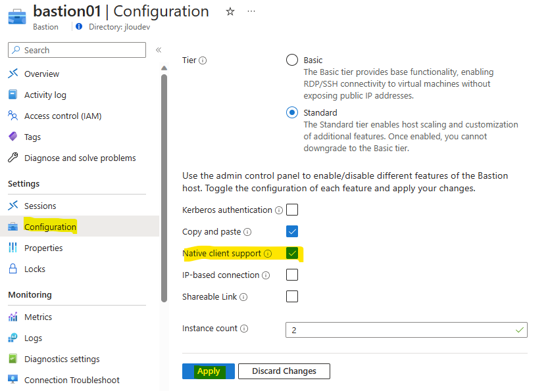This screenshot has height=391, width=550.
Task: Click the directory info icon
Action: pos(79,27)
